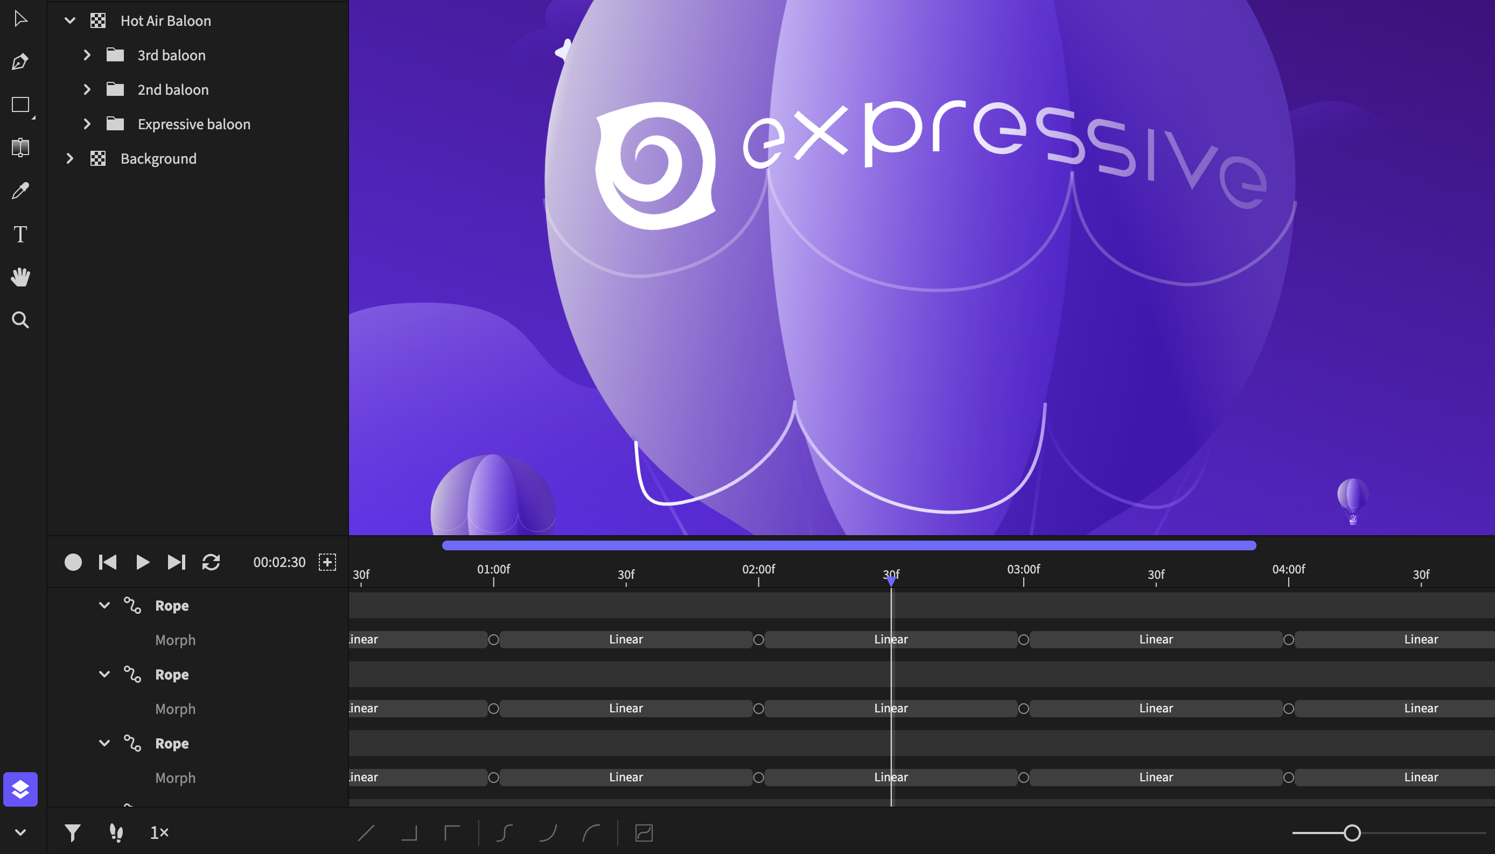Viewport: 1495px width, 854px height.
Task: Jump to the last frame
Action: coord(177,563)
